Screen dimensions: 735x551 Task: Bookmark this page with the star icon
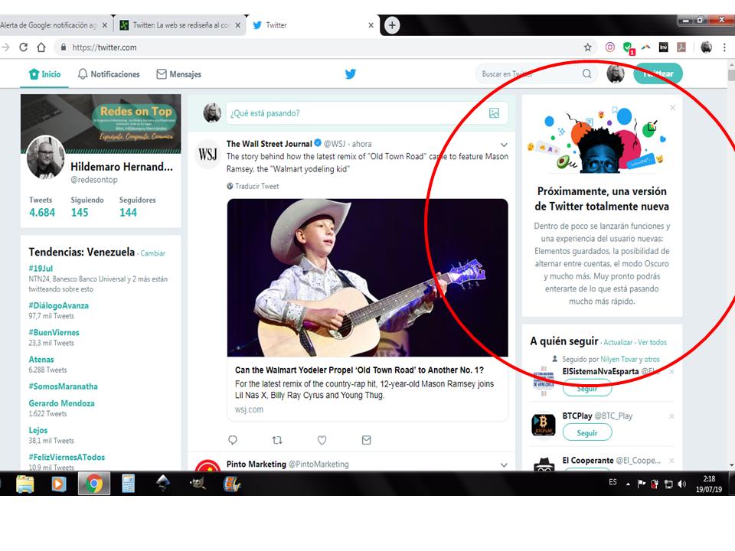(587, 47)
